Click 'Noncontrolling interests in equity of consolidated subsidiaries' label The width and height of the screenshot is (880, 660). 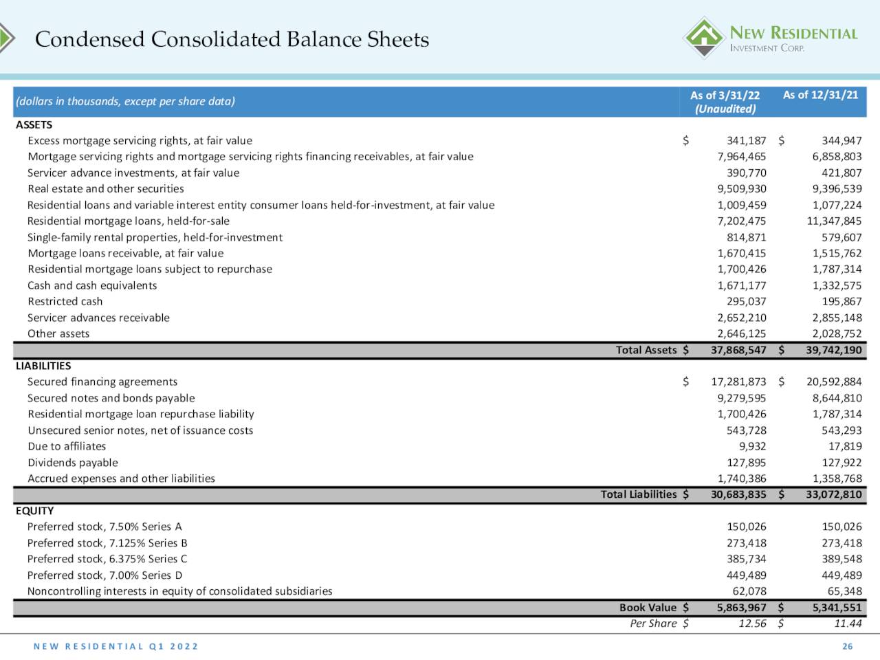coord(179,591)
